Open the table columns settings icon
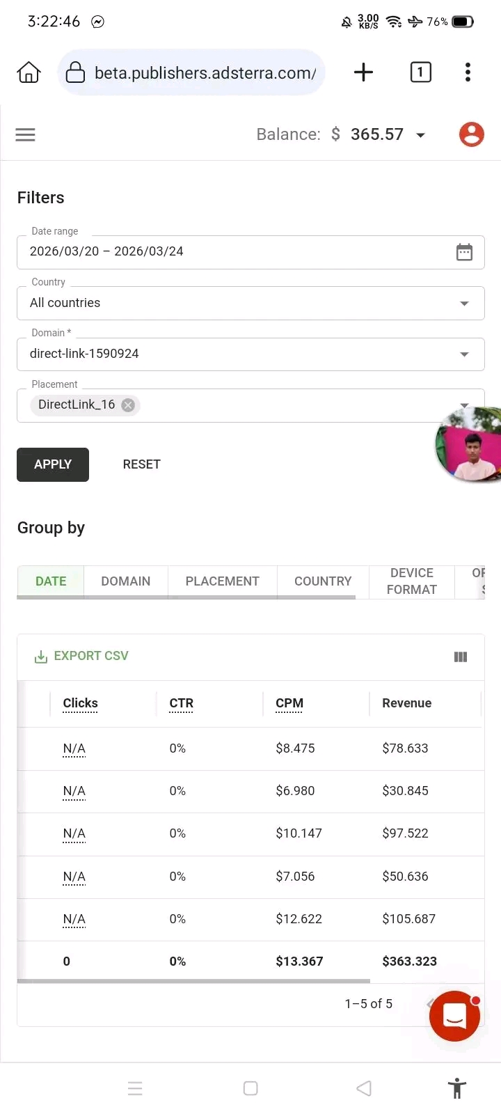This screenshot has height=1114, width=501. [461, 657]
